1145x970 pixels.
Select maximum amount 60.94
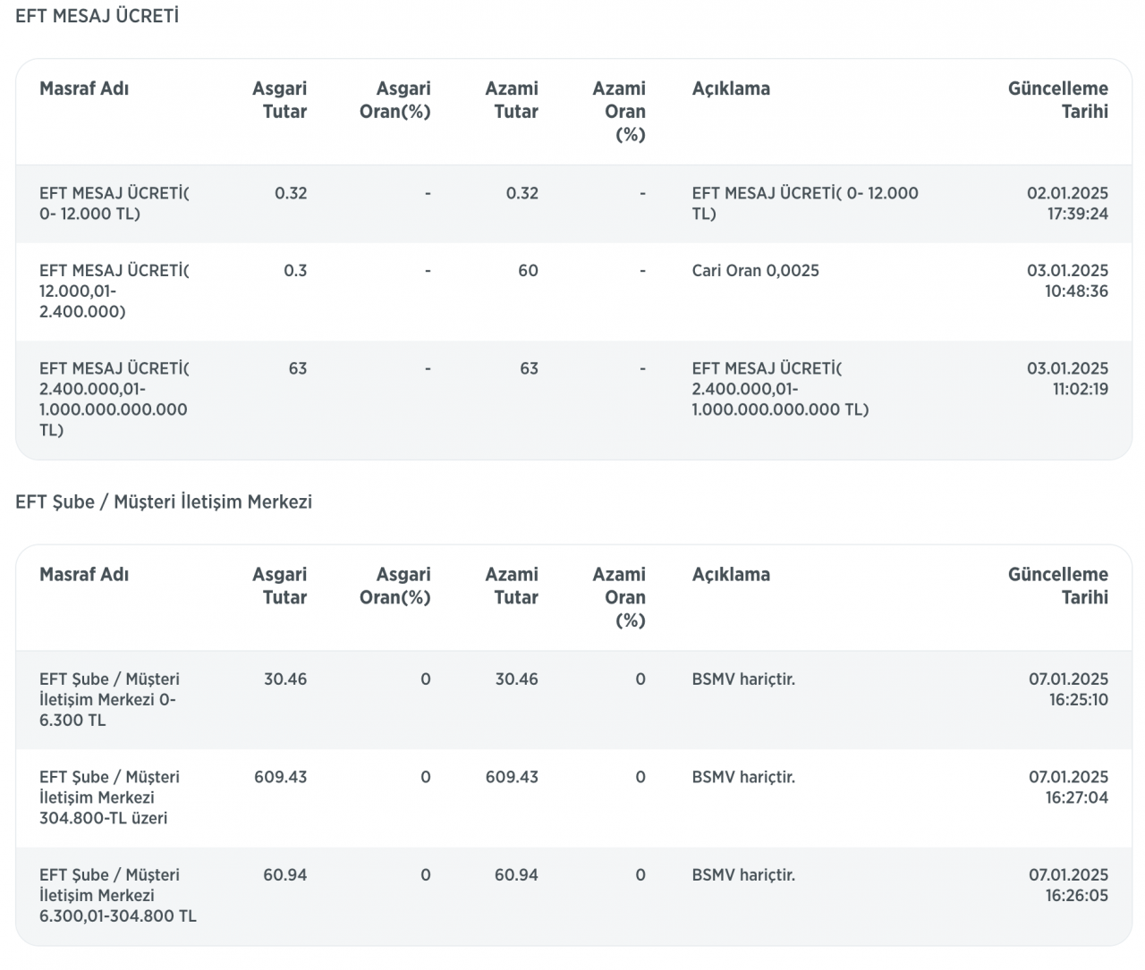[516, 874]
